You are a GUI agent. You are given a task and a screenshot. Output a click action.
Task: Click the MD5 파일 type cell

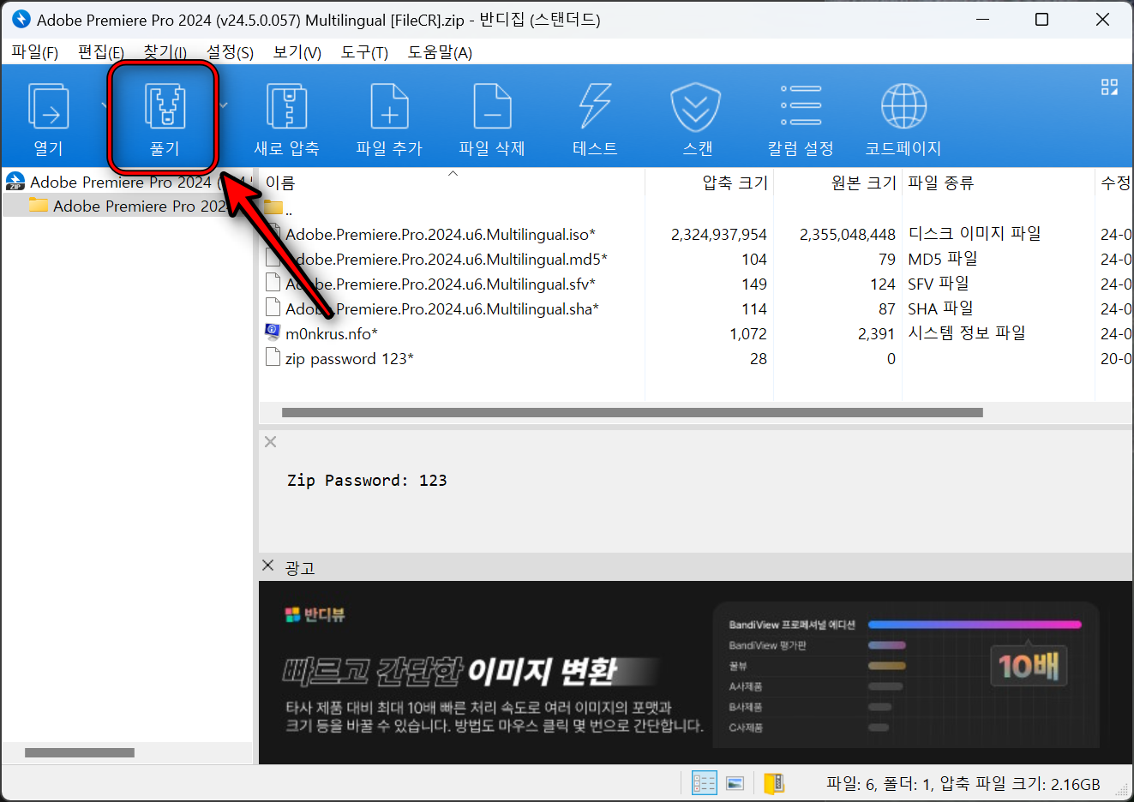pyautogui.click(x=943, y=258)
